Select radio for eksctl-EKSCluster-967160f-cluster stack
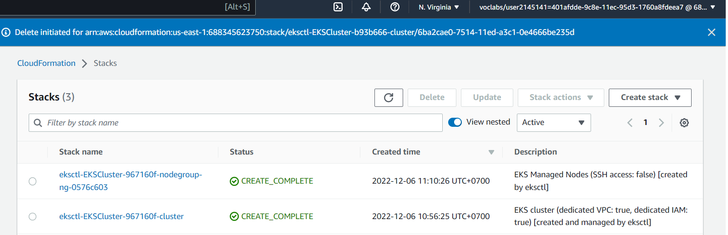Image resolution: width=728 pixels, height=235 pixels. (32, 217)
